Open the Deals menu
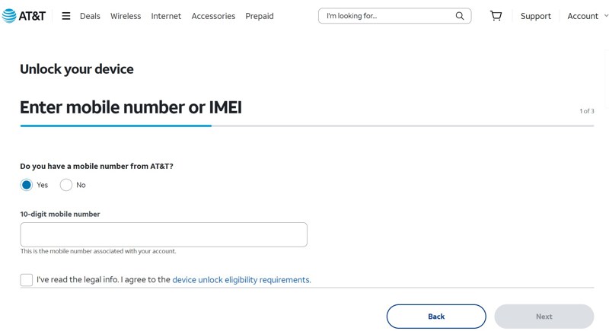This screenshot has width=609, height=331. [x=90, y=16]
